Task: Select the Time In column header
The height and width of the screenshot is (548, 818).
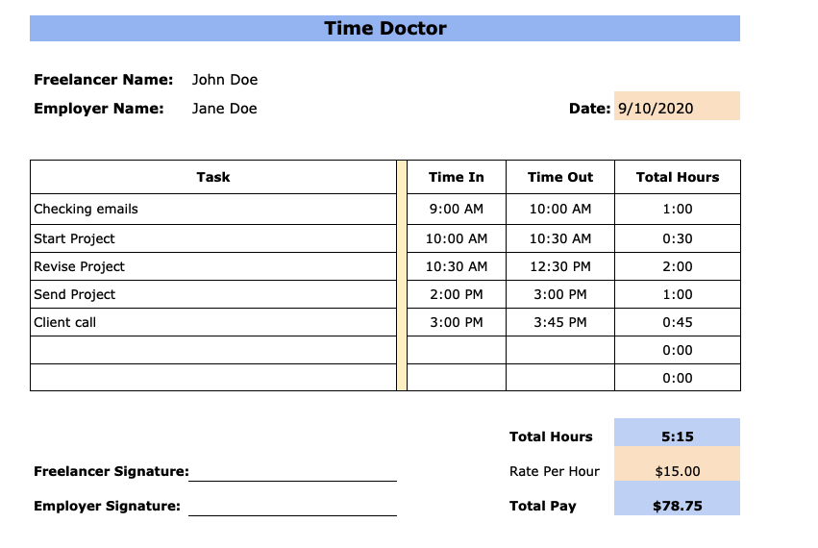Action: click(457, 177)
